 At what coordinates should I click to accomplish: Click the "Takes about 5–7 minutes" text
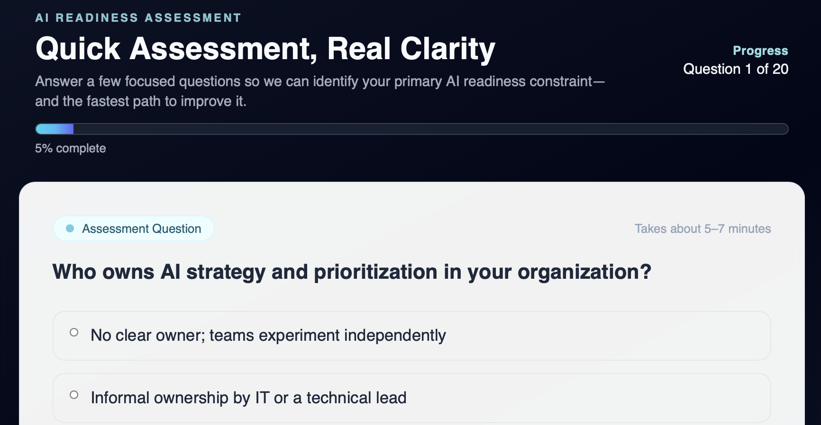[702, 229]
